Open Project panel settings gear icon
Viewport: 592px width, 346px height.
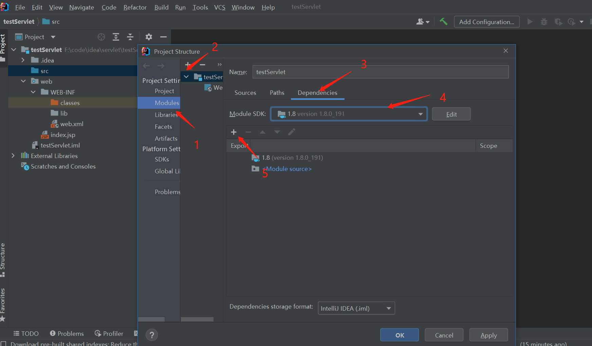[149, 37]
